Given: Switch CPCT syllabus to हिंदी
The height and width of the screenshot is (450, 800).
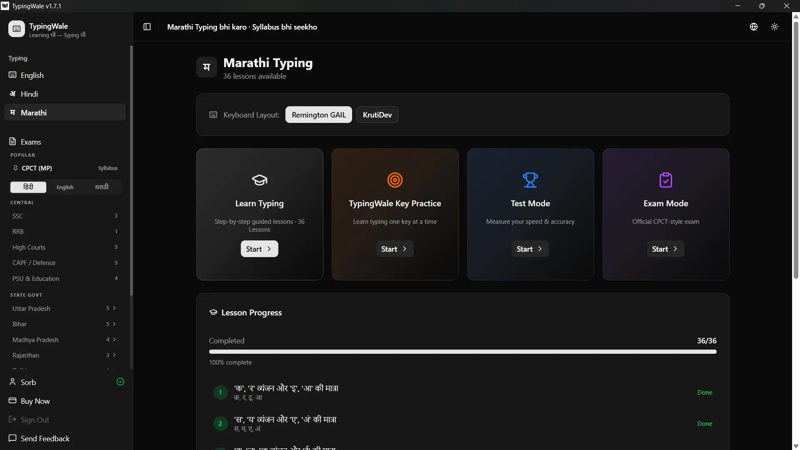Looking at the screenshot, I should pyautogui.click(x=28, y=187).
